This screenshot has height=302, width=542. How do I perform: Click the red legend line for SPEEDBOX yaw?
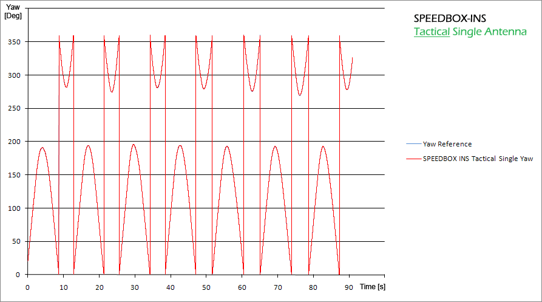(x=413, y=159)
